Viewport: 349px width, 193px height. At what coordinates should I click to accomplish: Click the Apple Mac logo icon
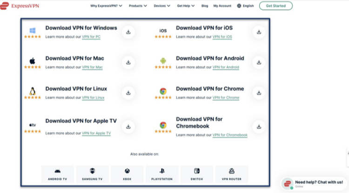33,61
